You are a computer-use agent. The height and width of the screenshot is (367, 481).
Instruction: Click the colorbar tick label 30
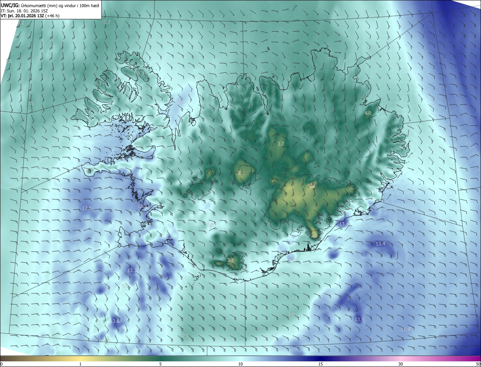tap(401, 364)
